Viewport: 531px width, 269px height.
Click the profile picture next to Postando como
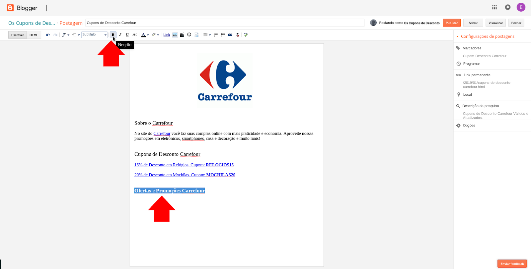(373, 23)
